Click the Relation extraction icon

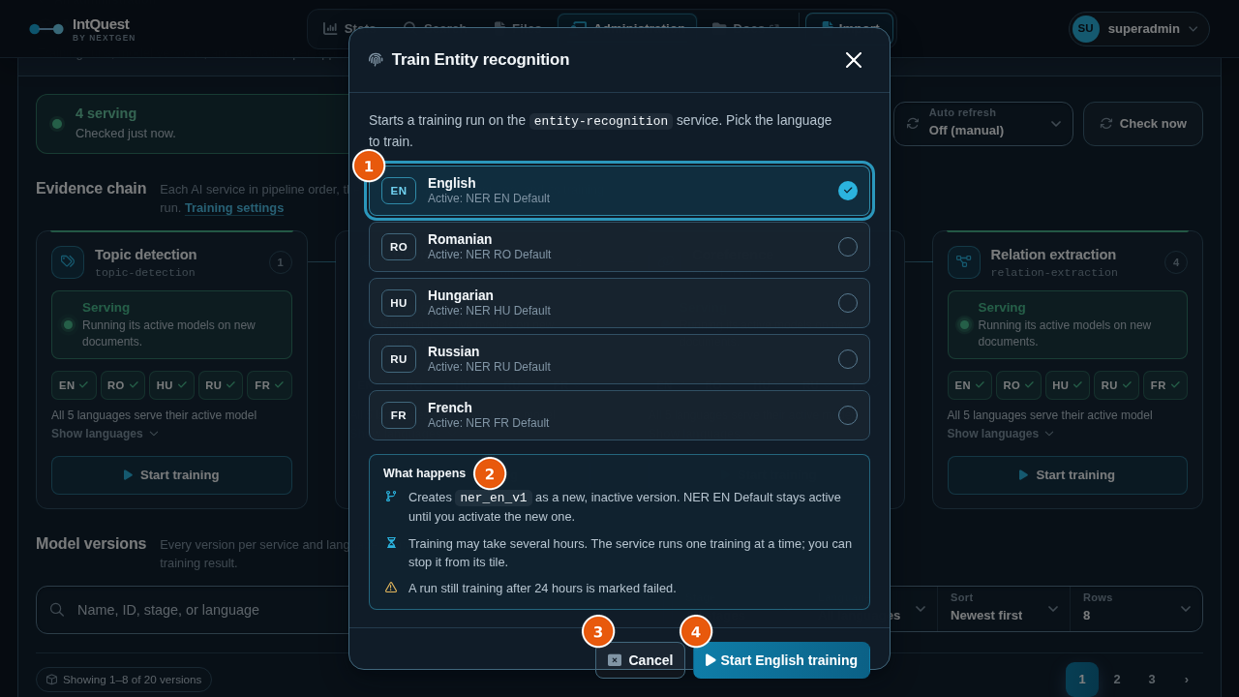point(964,262)
